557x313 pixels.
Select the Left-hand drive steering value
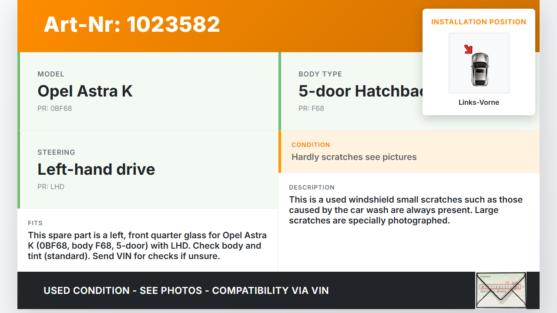coord(96,169)
